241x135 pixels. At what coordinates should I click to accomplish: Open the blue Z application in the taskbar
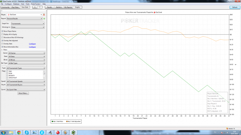point(42,132)
